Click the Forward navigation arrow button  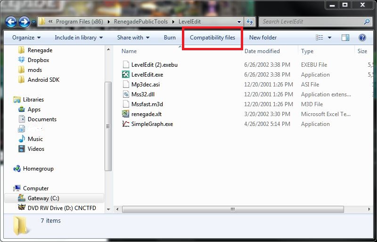[25, 22]
